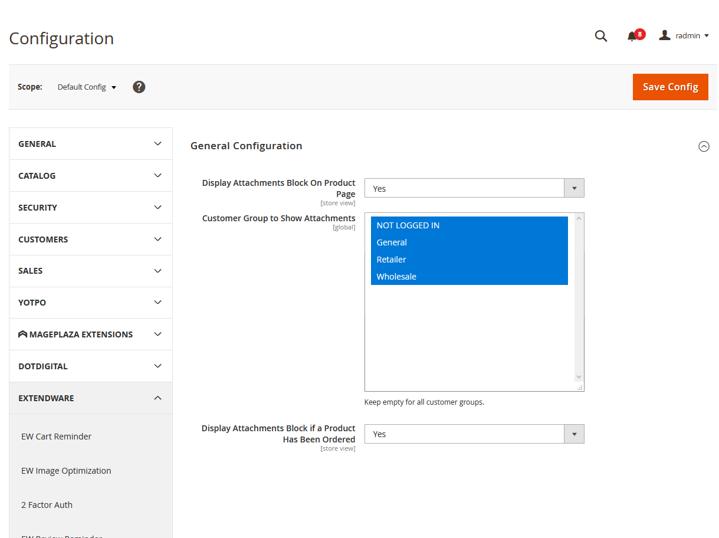Screen dimensions: 719x538
Task: Click the 'Scope:' label
Action: tap(30, 87)
